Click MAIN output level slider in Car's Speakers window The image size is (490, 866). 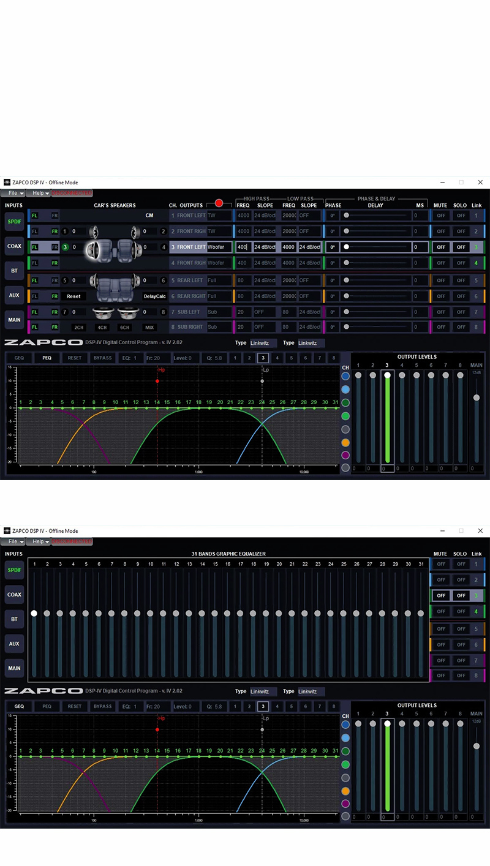[x=477, y=398]
